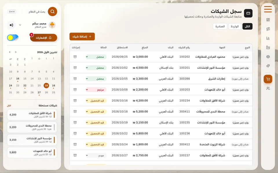Archive the check 100201 row
Image resolution: width=278 pixels, height=173 pixels.
tap(75, 67)
